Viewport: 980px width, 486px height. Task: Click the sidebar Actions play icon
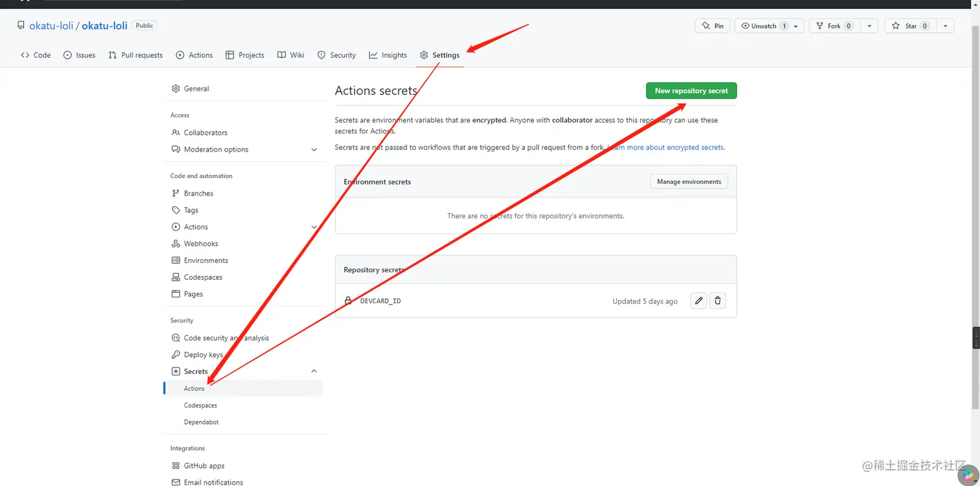click(176, 227)
